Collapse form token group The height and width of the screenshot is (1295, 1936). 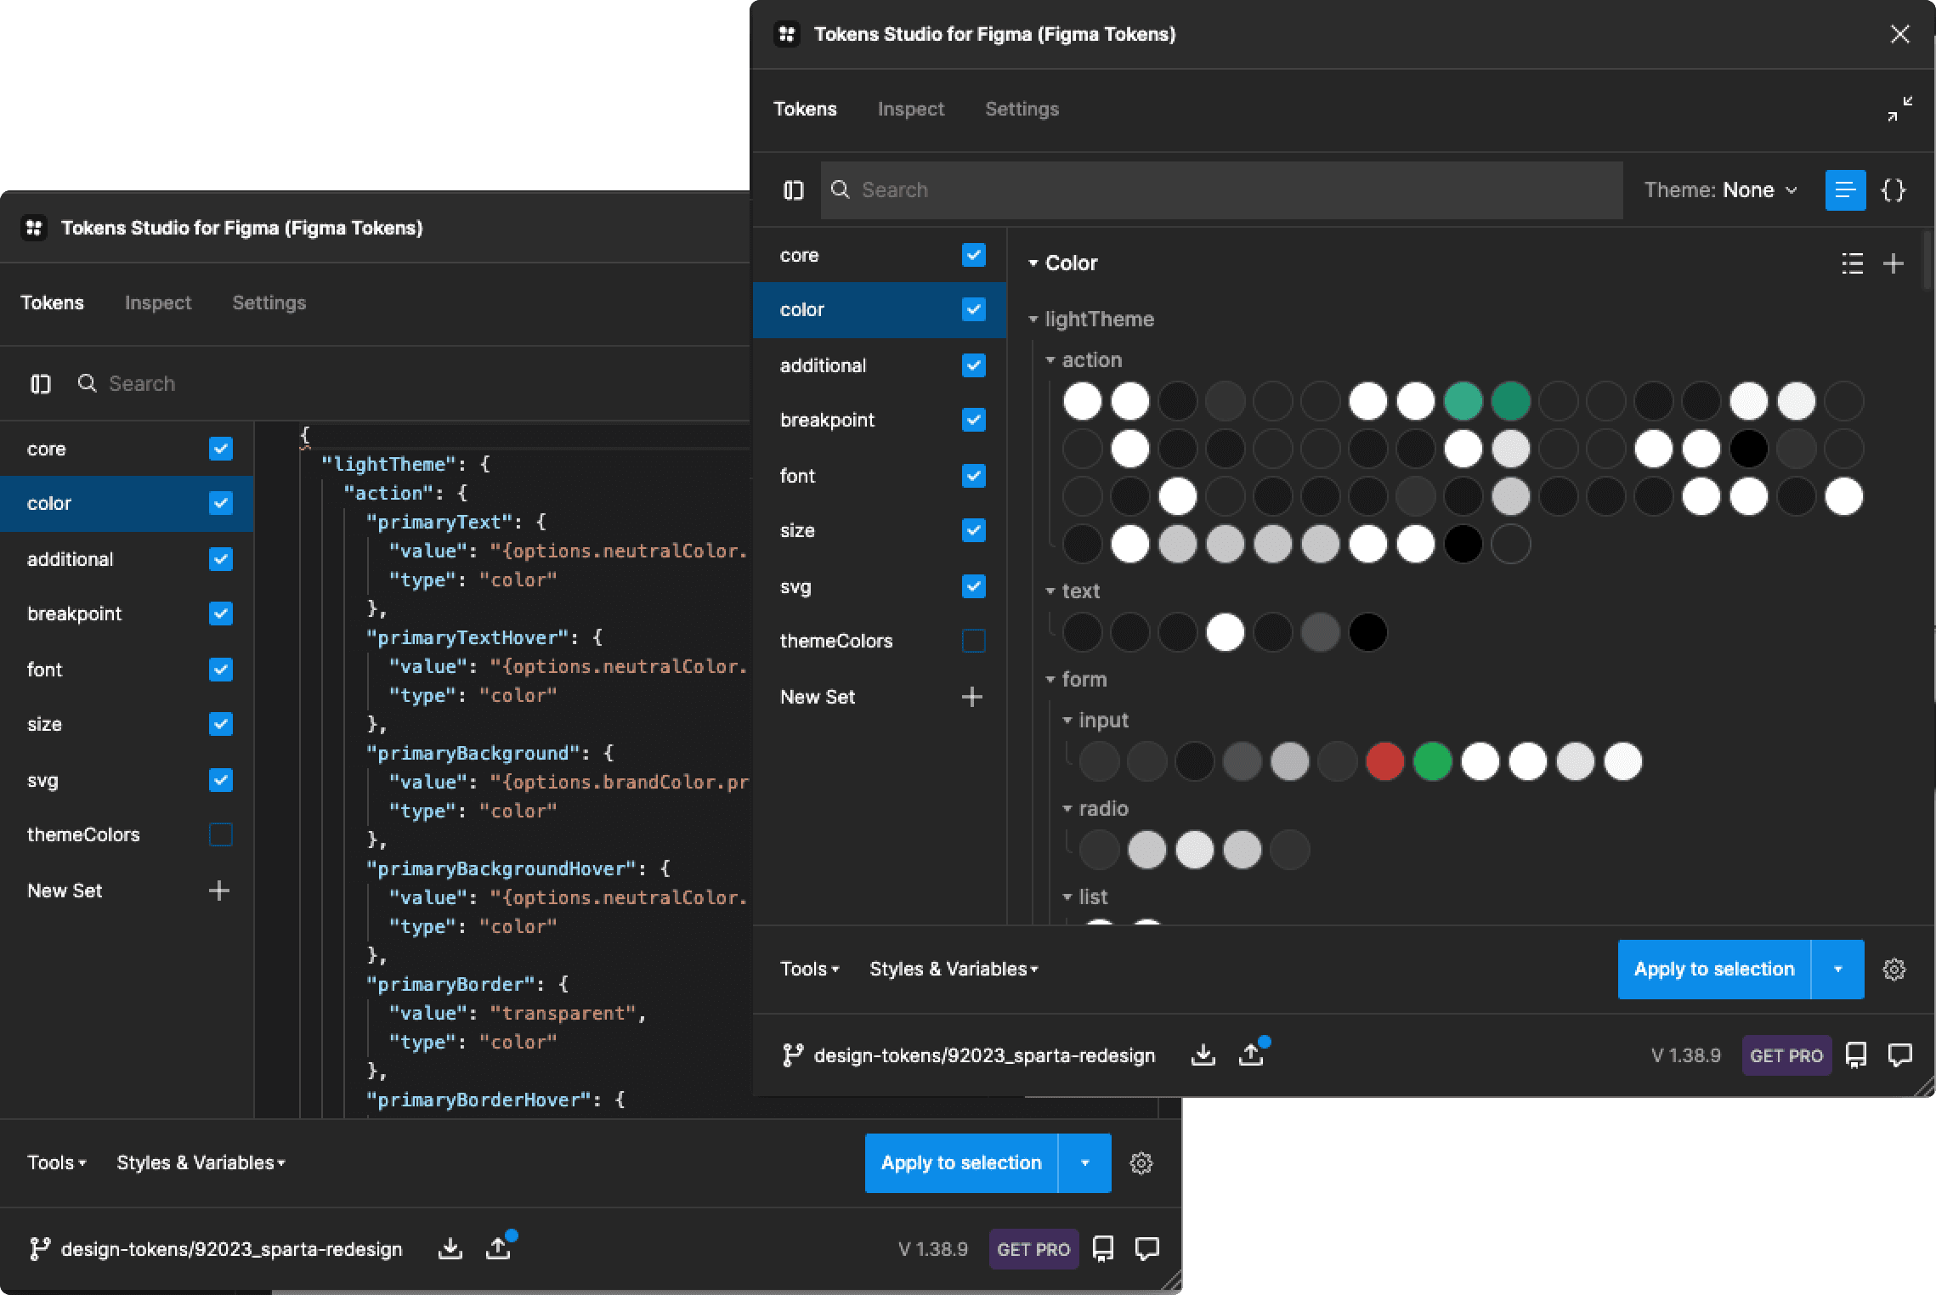(x=1050, y=680)
